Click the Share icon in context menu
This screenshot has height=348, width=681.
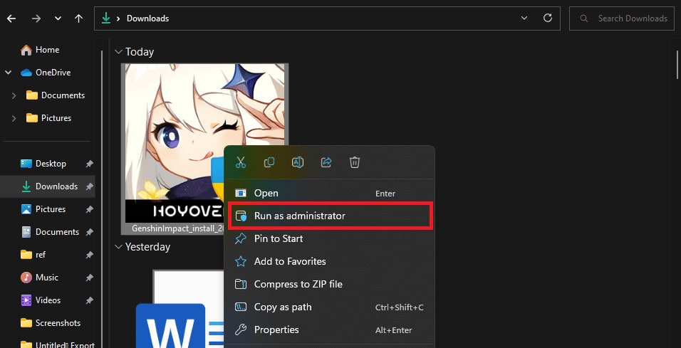pyautogui.click(x=326, y=162)
